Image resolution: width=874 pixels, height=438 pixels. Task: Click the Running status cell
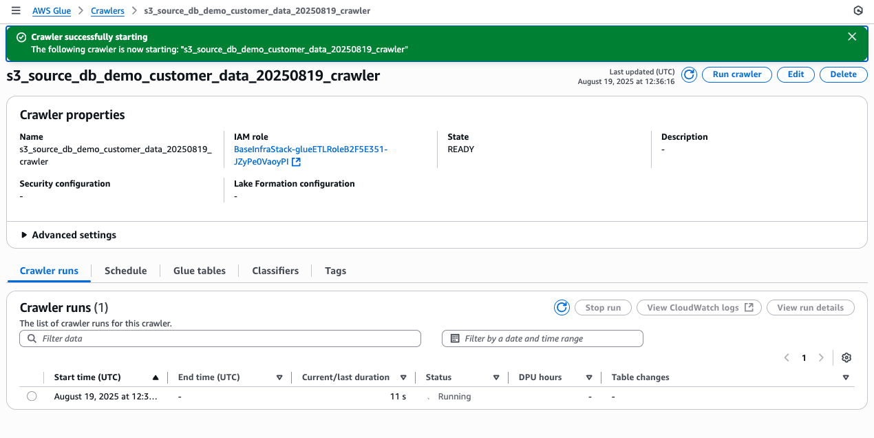454,397
